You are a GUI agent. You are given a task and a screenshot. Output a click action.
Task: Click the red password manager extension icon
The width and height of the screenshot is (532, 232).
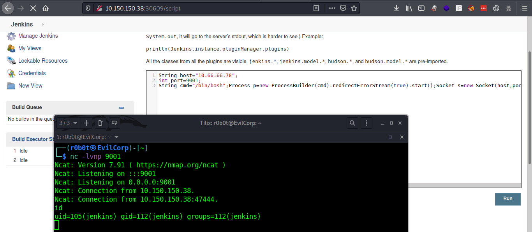(484, 8)
